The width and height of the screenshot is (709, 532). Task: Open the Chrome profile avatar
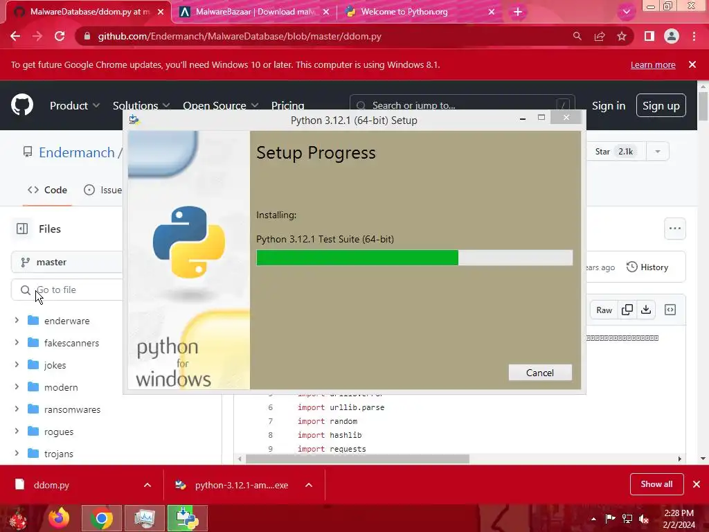672,36
